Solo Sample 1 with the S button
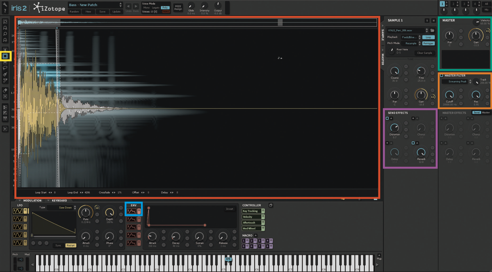Screen dimensions: 492x272 tap(427, 20)
